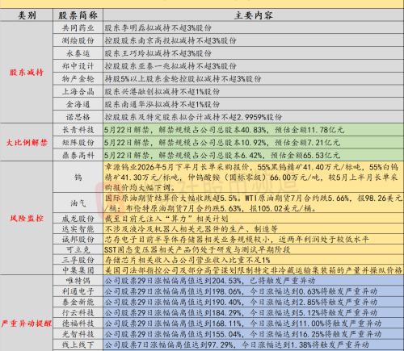Click the 长青科技 stock name cell
Image resolution: width=404 pixels, height=351 pixels.
pos(78,130)
